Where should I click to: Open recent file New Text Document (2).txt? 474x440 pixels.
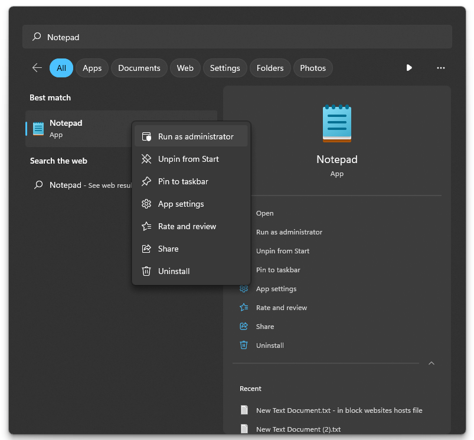298,429
